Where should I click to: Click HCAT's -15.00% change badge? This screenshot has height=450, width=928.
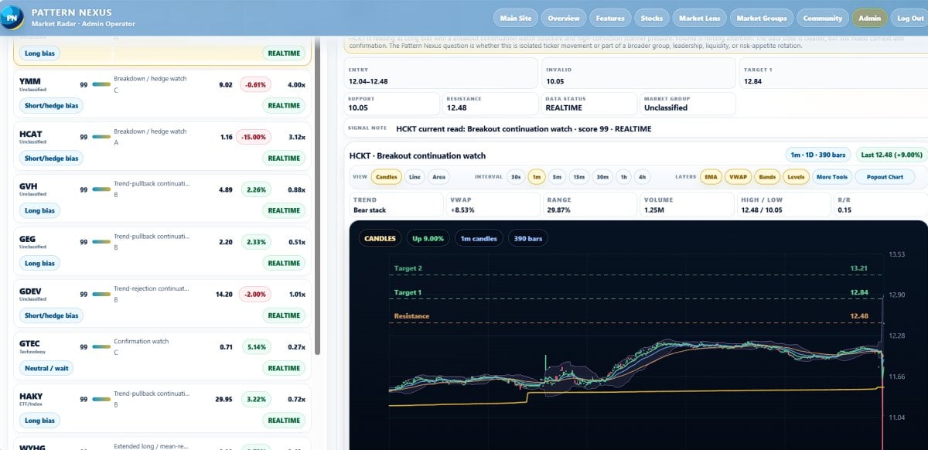(x=254, y=137)
